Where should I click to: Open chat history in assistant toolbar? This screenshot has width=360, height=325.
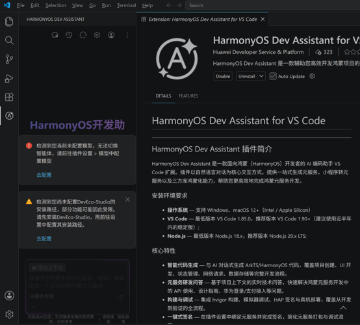[69, 35]
